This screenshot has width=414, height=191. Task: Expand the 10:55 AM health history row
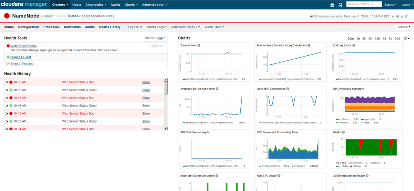click(7, 82)
